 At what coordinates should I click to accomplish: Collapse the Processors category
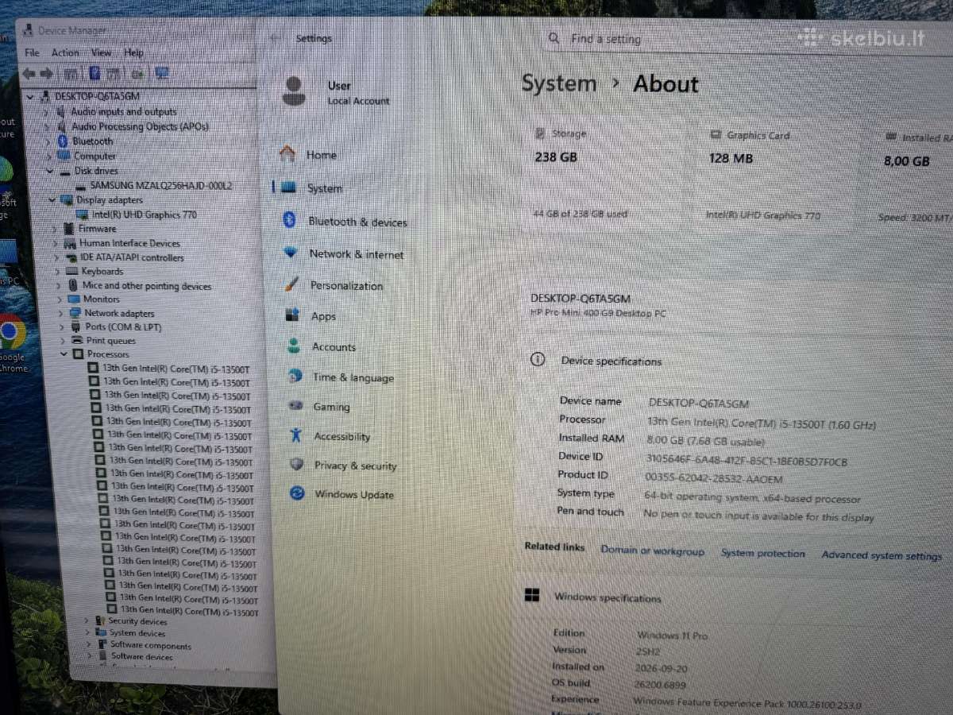coord(64,354)
